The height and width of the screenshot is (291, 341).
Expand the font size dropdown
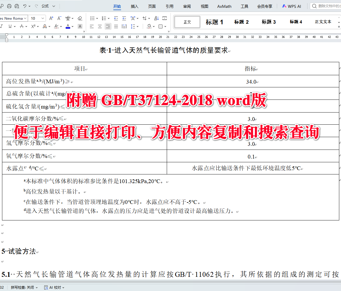pyautogui.click(x=42, y=18)
